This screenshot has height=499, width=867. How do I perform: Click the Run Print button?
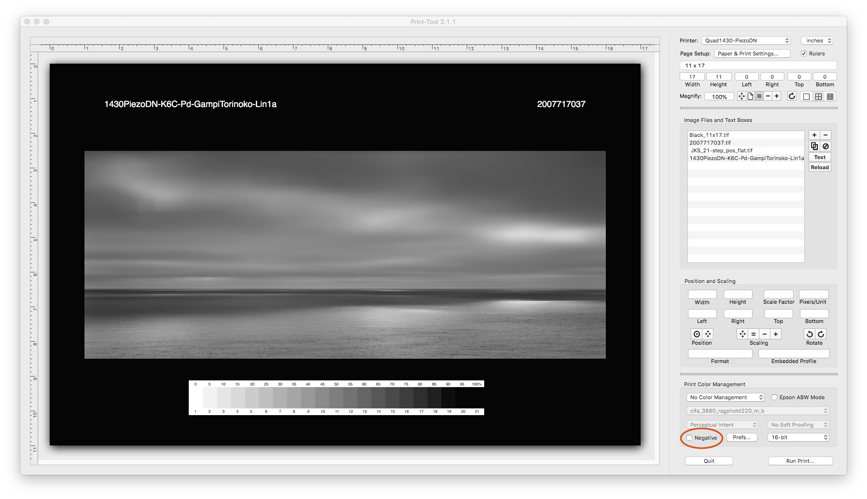tap(800, 461)
